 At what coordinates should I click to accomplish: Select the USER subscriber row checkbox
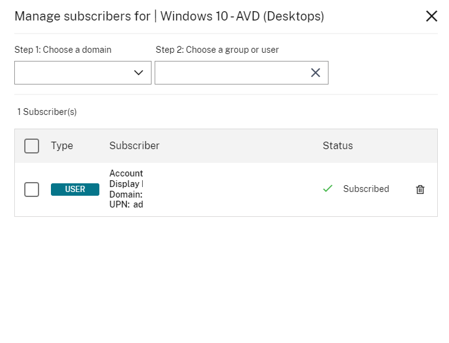(x=32, y=190)
